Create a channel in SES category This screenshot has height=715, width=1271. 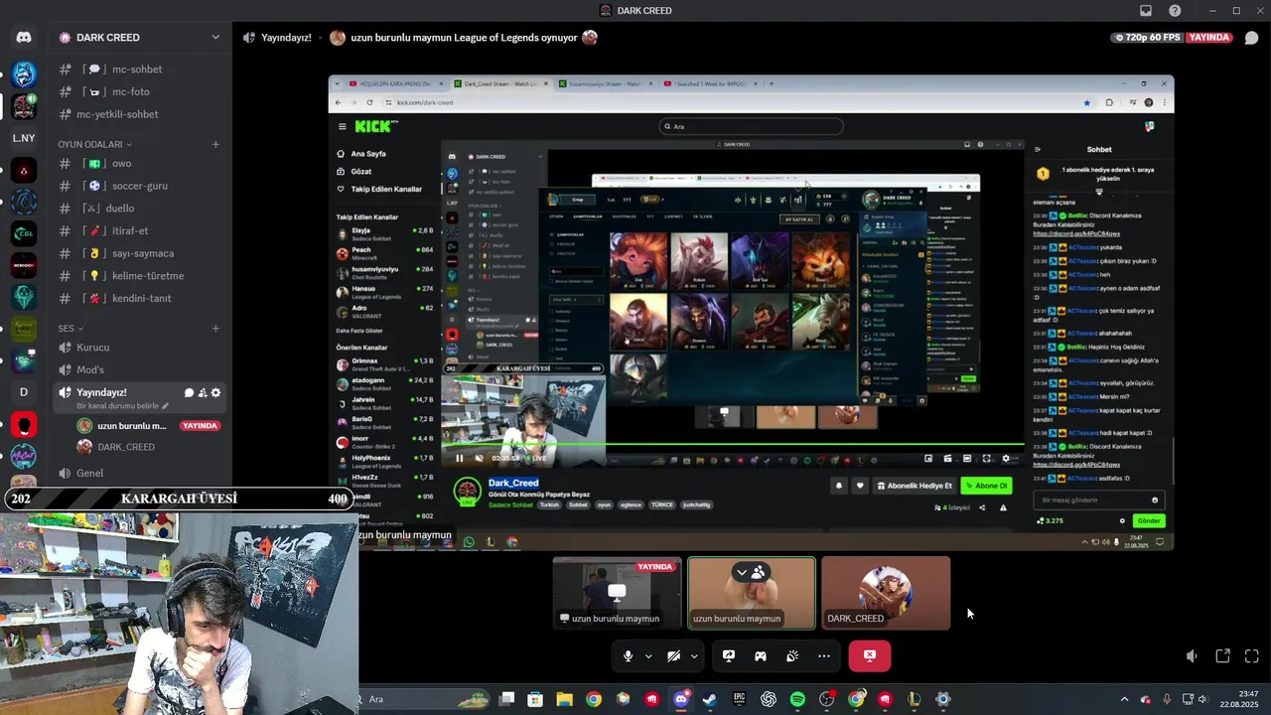click(x=215, y=329)
